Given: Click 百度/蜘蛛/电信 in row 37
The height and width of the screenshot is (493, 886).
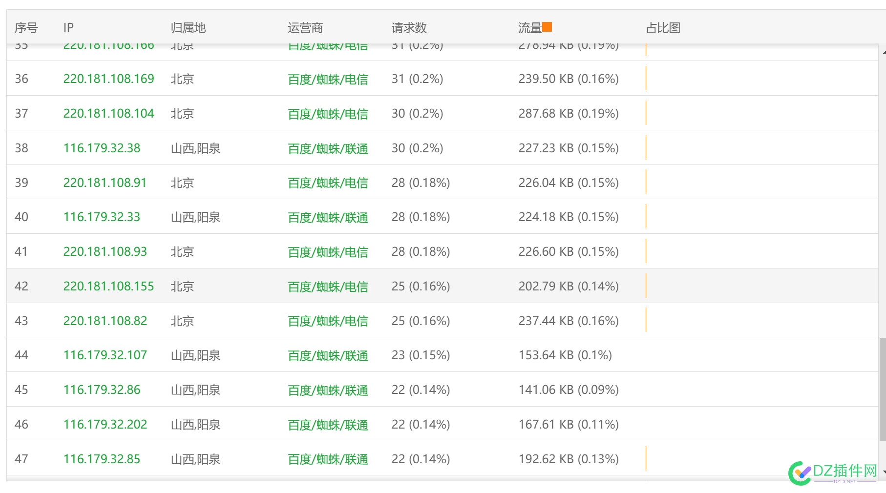Looking at the screenshot, I should point(328,114).
